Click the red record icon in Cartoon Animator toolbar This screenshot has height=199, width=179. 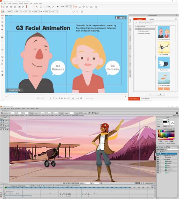point(76,7)
